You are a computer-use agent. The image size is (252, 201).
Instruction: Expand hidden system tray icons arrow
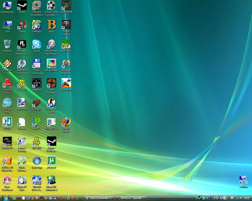tap(196, 198)
